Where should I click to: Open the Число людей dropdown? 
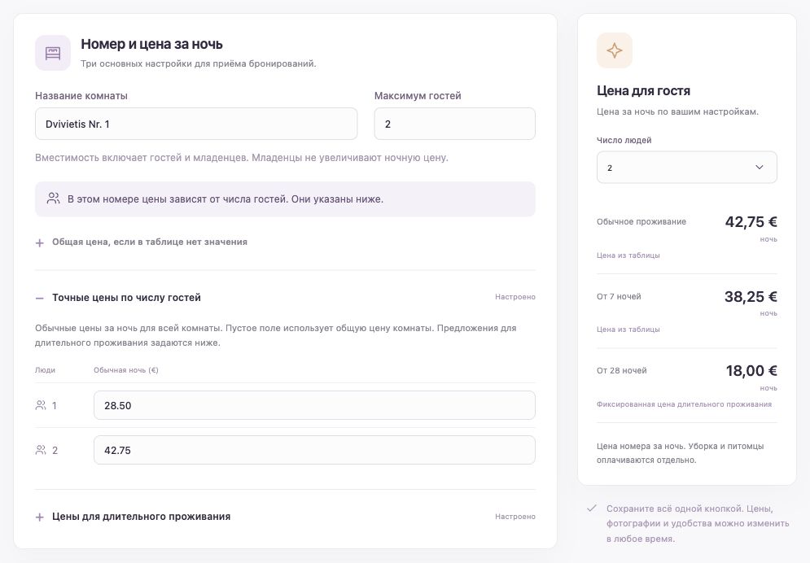[686, 168]
